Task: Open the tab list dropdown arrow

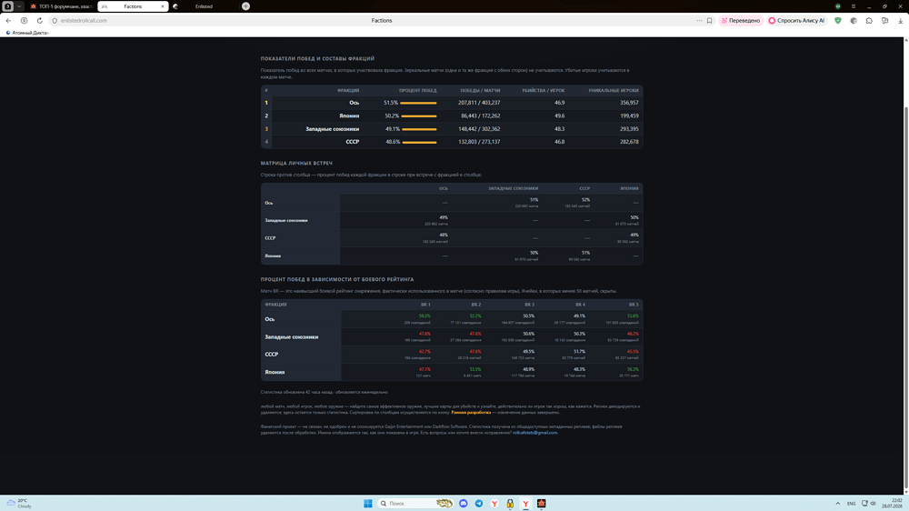Action: coord(19,6)
